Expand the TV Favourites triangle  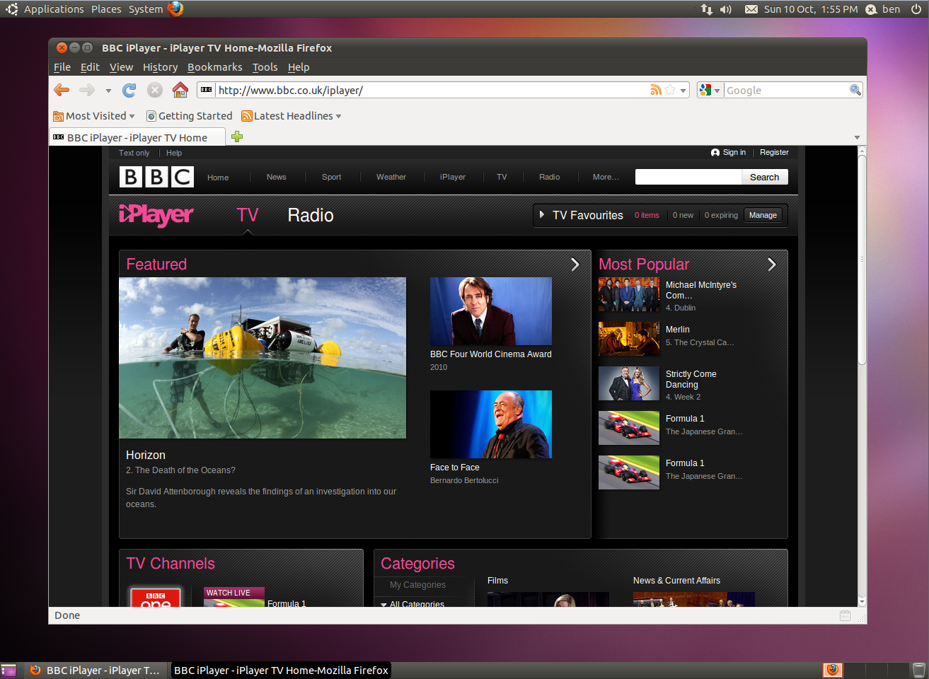[542, 214]
